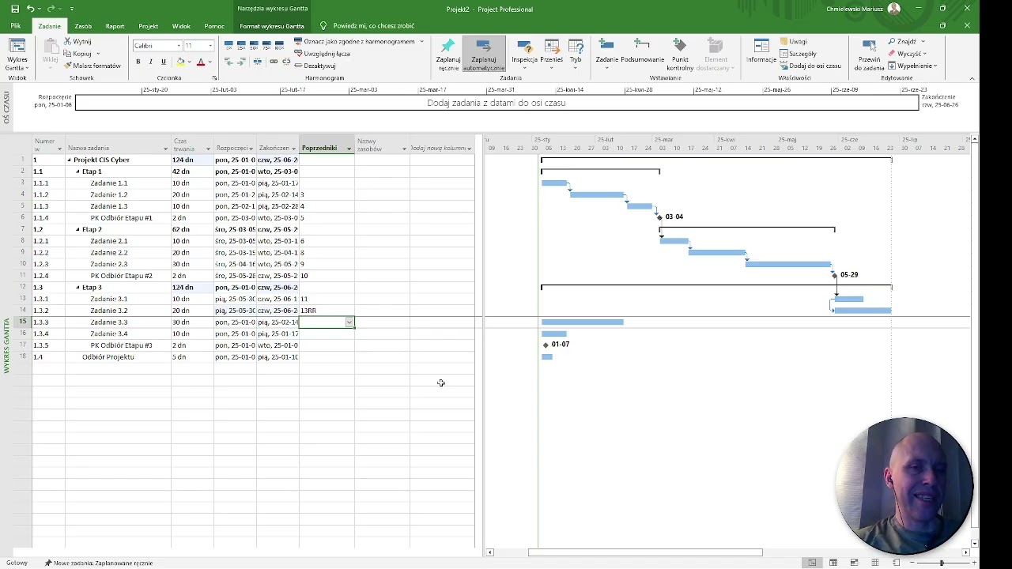Switch to the Widok ribbon tab

(x=181, y=26)
